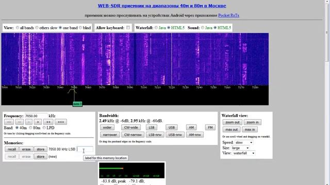
Task: Click the S-meter signal bar display
Action: pyautogui.click(x=132, y=170)
